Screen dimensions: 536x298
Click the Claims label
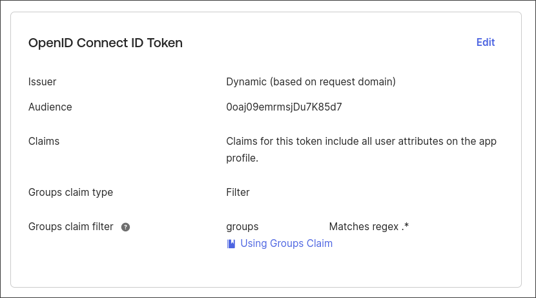(x=44, y=142)
